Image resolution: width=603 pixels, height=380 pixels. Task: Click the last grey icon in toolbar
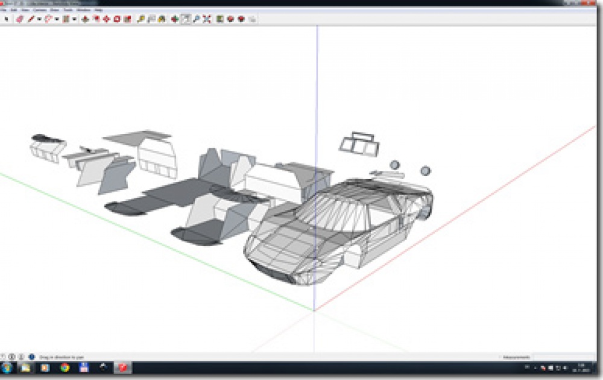(x=252, y=19)
